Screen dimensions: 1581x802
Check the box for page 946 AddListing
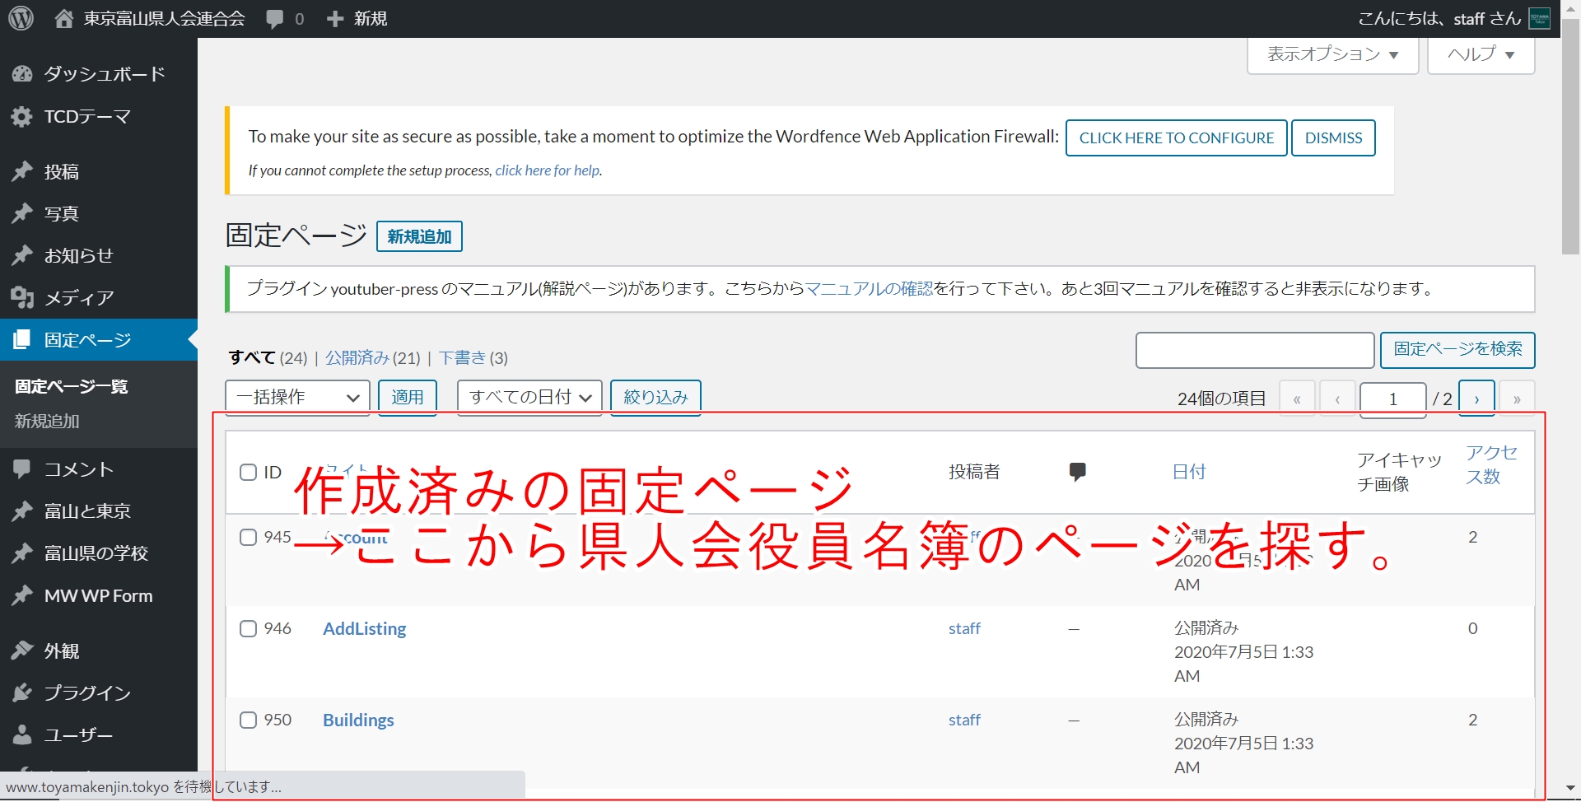pyautogui.click(x=248, y=629)
